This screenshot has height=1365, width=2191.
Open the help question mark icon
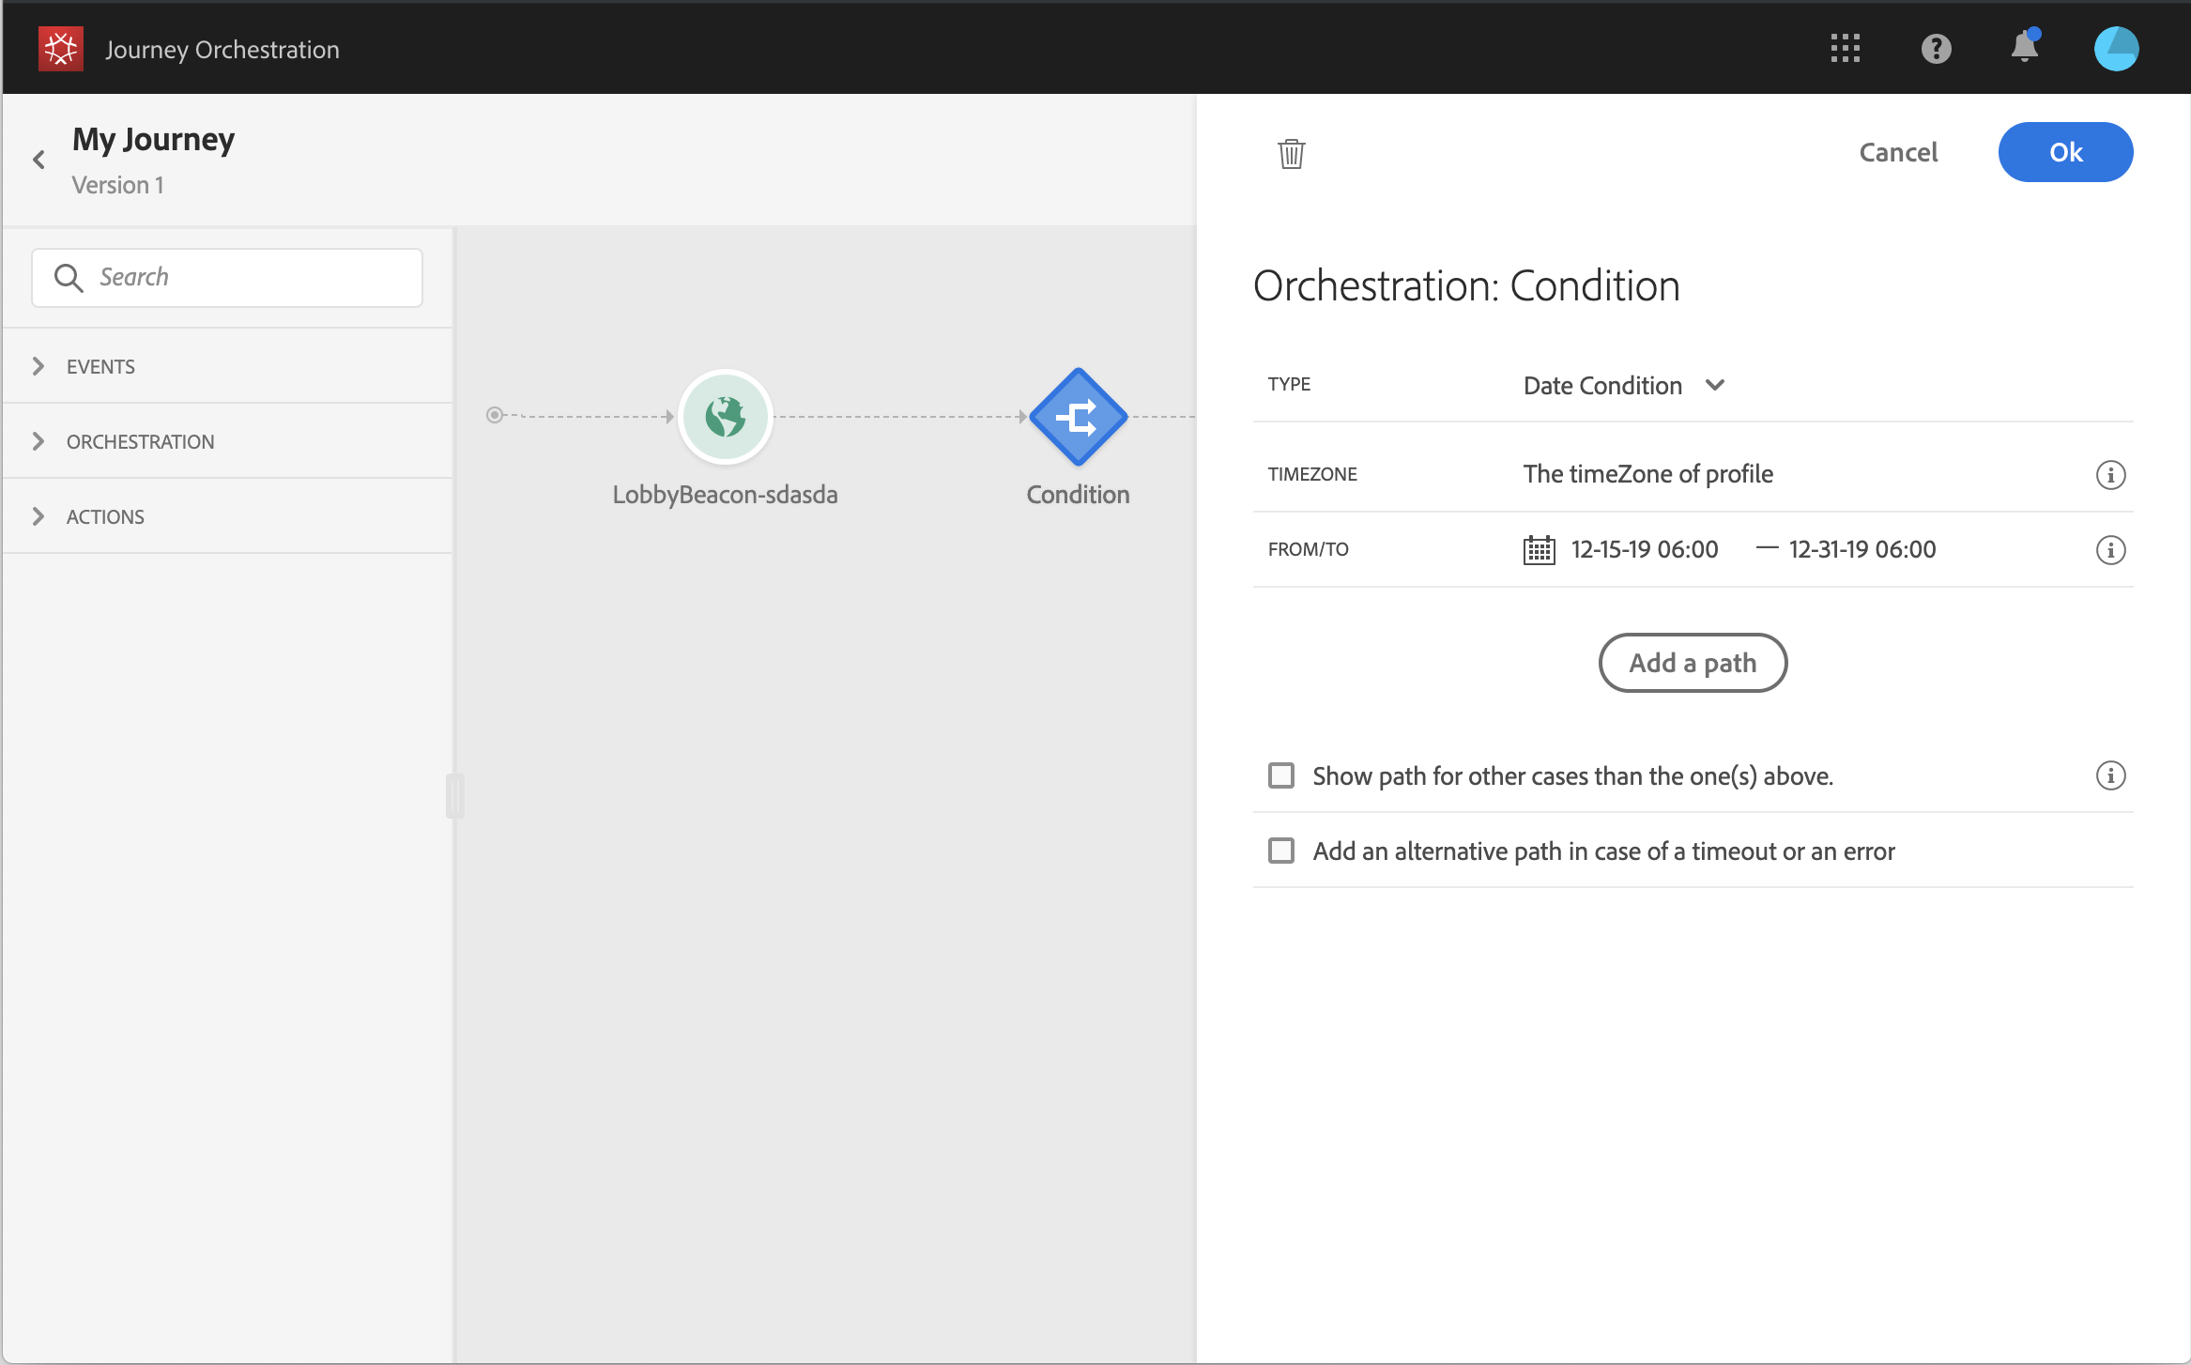(x=1936, y=49)
